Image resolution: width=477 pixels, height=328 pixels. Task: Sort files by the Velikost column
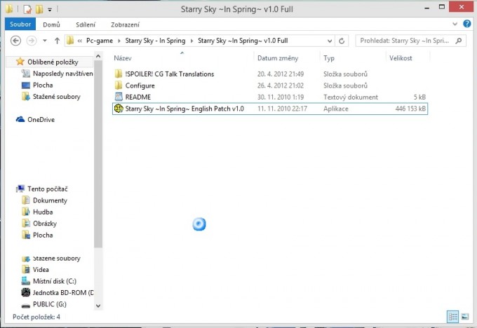tap(401, 58)
